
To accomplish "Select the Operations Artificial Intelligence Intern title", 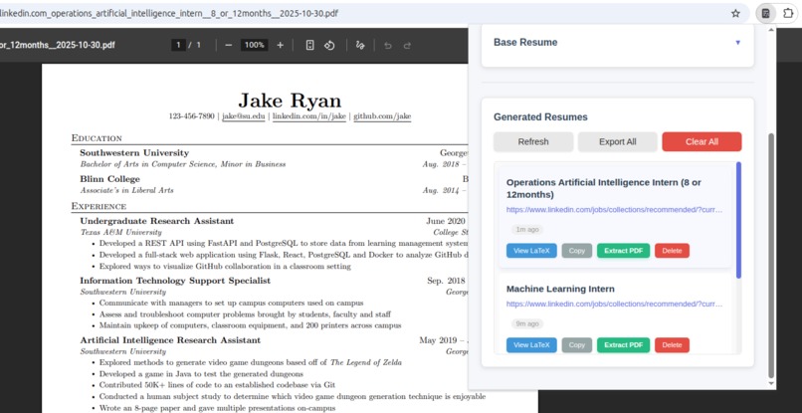I will pos(604,188).
